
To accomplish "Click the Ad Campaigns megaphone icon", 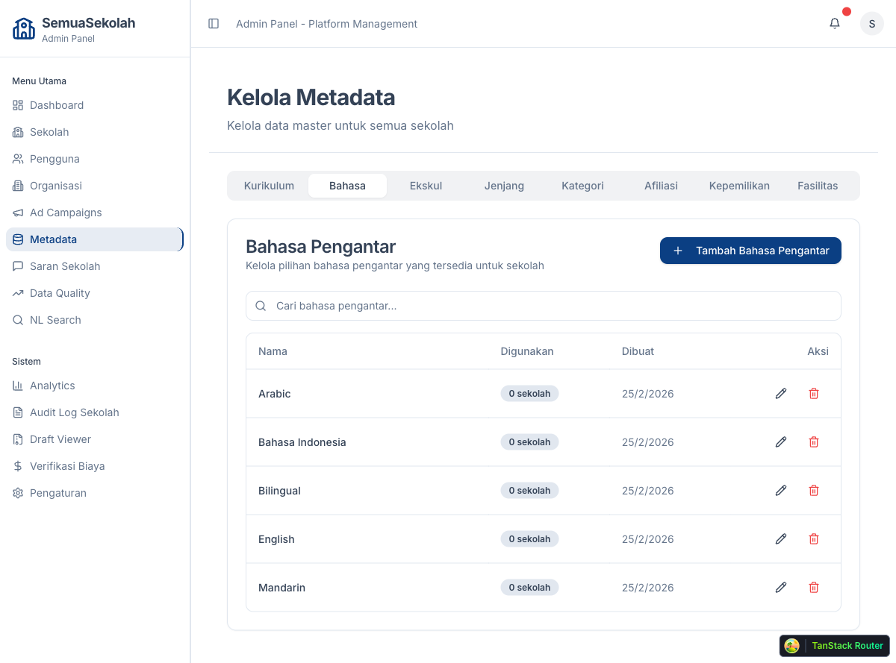I will pyautogui.click(x=16, y=213).
